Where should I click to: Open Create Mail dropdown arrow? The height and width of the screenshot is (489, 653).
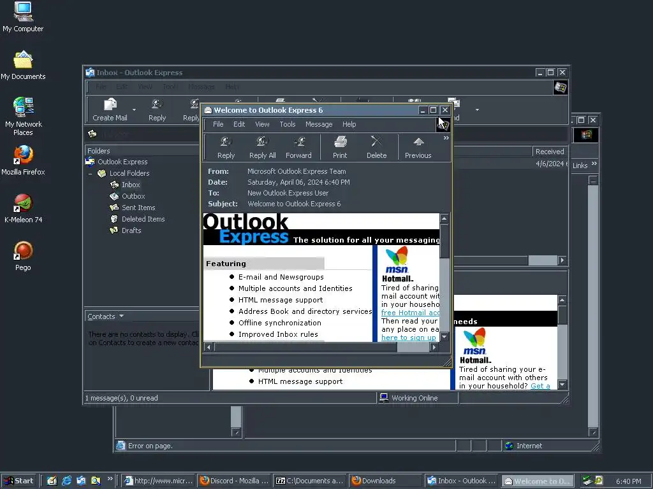pyautogui.click(x=134, y=110)
